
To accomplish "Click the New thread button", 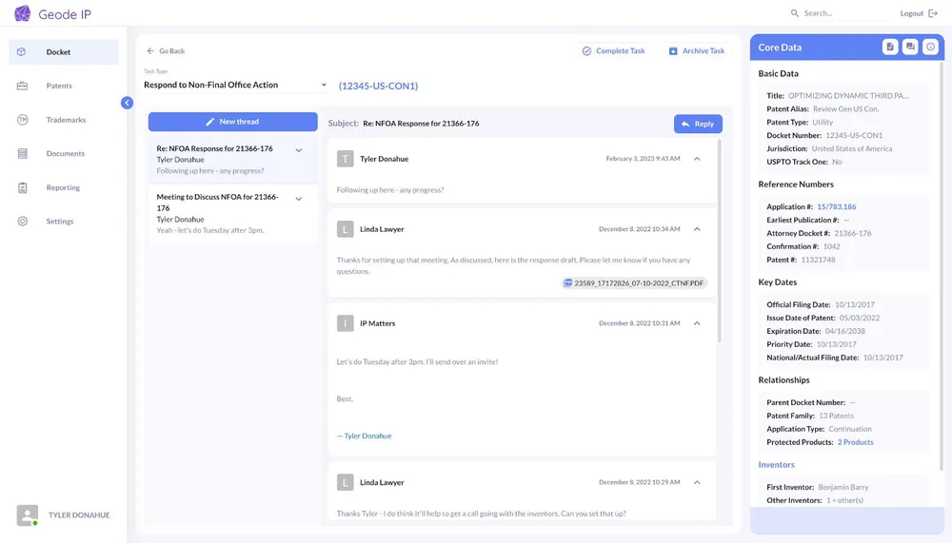I will [232, 122].
